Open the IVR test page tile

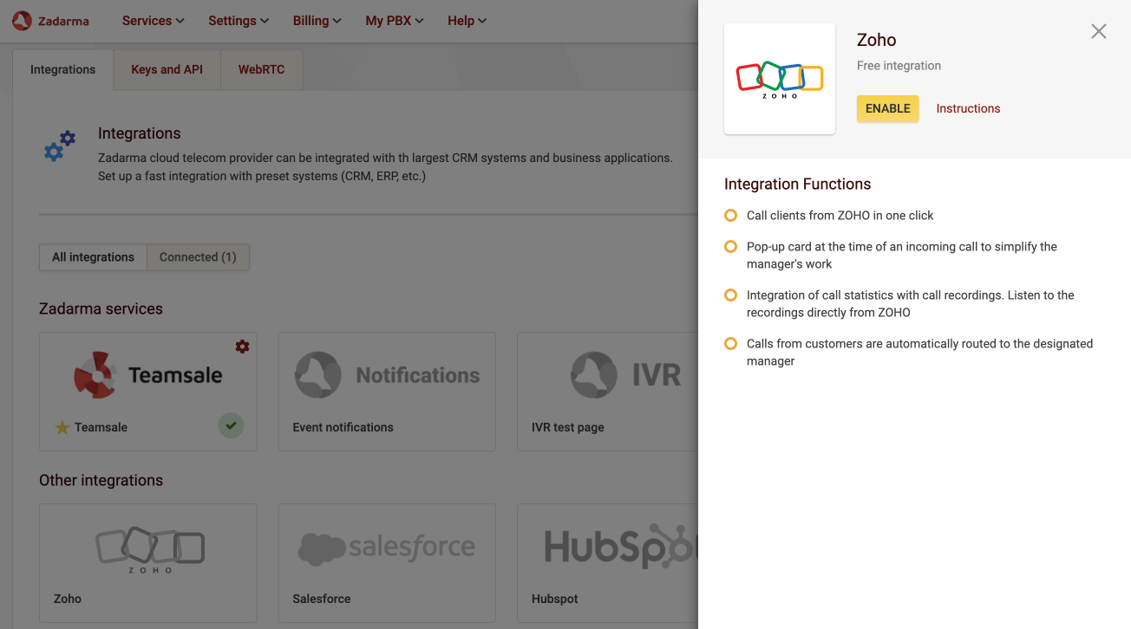pyautogui.click(x=607, y=391)
